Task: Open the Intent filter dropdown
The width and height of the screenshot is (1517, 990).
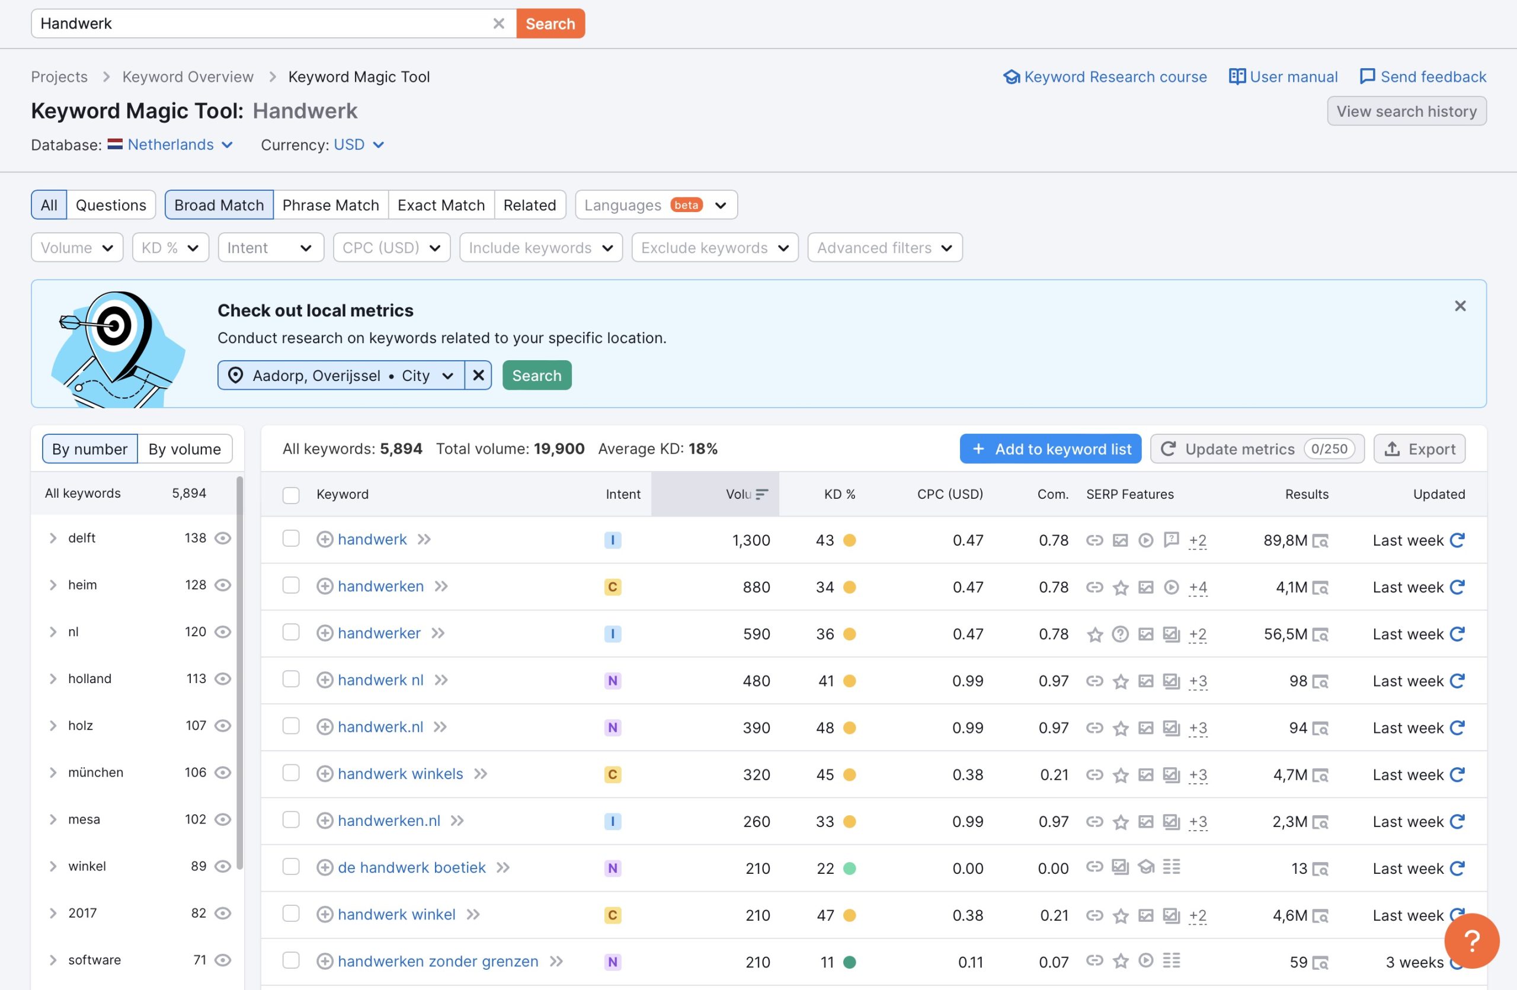Action: [270, 248]
